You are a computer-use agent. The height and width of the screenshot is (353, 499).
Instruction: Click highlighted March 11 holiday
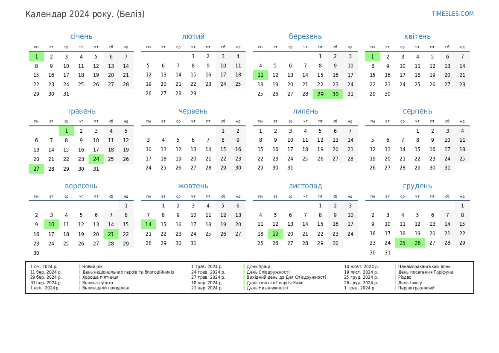click(260, 75)
